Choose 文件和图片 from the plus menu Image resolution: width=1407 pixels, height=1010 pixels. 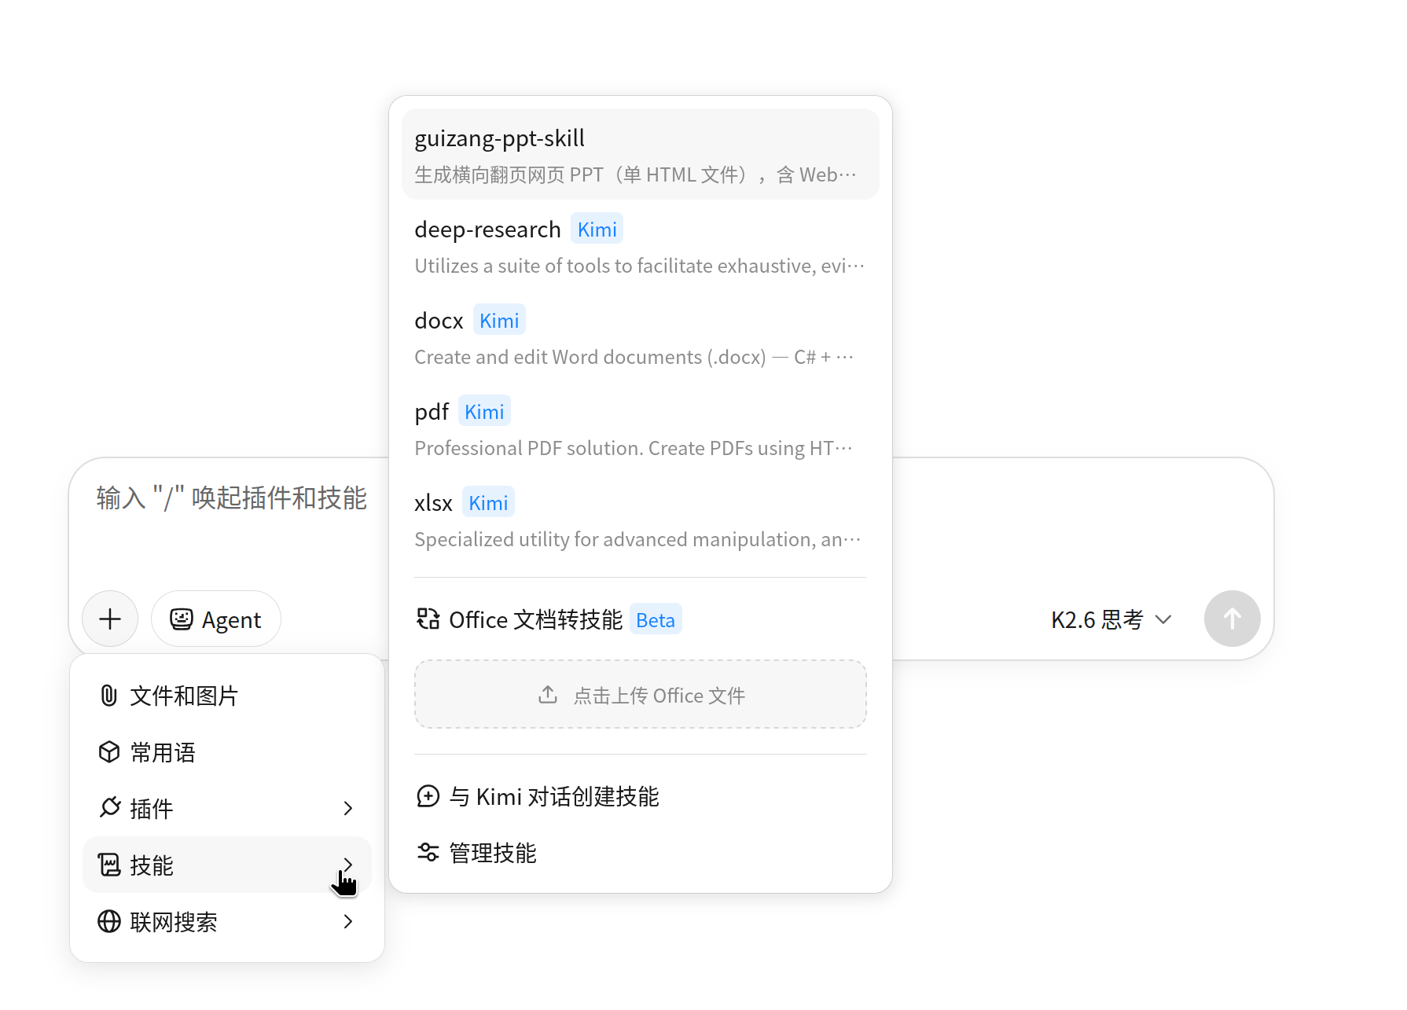tap(227, 696)
